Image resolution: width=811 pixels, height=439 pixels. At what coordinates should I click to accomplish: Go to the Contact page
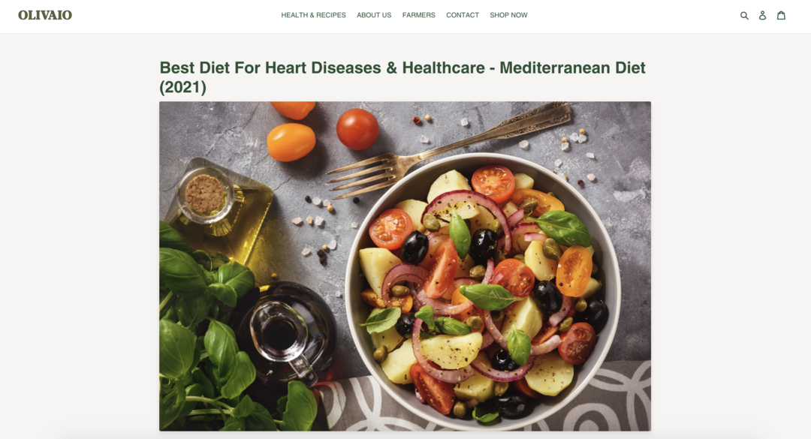coord(463,15)
